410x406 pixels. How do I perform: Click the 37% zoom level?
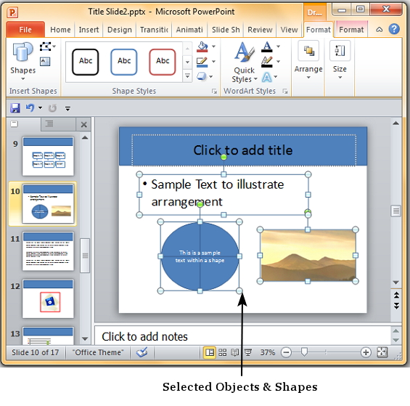click(267, 352)
